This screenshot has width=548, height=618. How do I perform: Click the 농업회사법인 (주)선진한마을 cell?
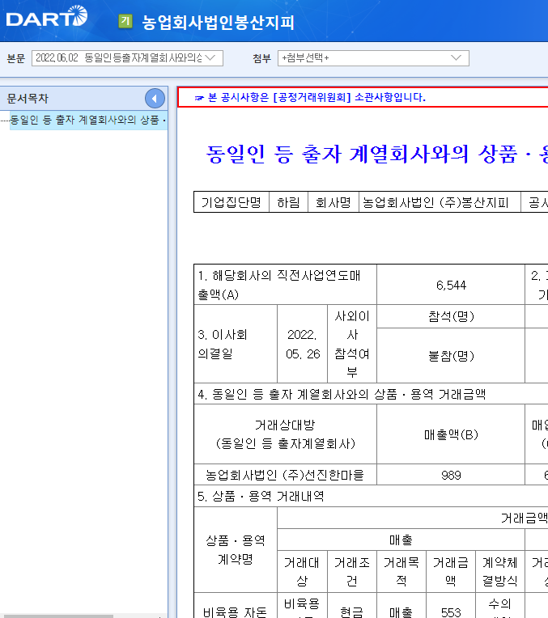tap(285, 475)
